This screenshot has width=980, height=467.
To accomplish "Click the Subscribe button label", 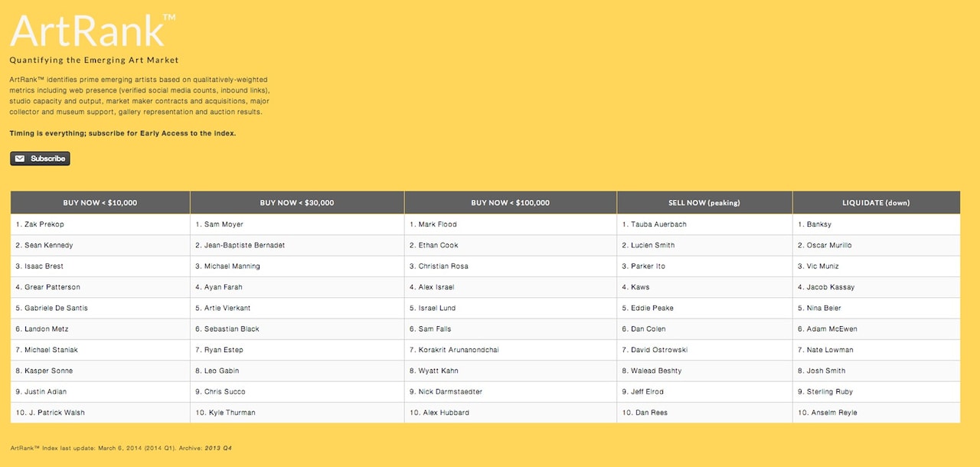I will pyautogui.click(x=48, y=158).
